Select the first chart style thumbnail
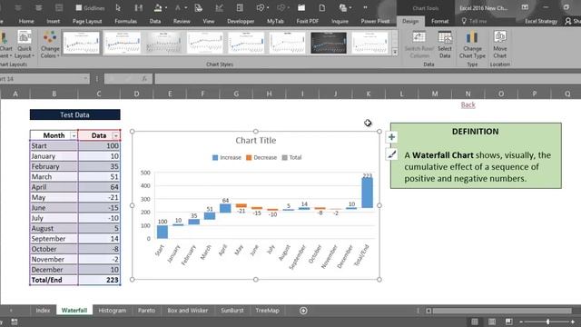 pyautogui.click(x=81, y=43)
